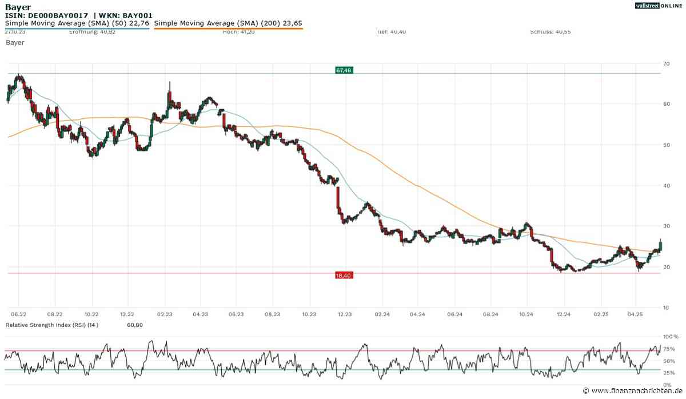Select the SMA (50) 22,76 legend entry
Viewport: 686px width, 399px height.
click(x=77, y=23)
